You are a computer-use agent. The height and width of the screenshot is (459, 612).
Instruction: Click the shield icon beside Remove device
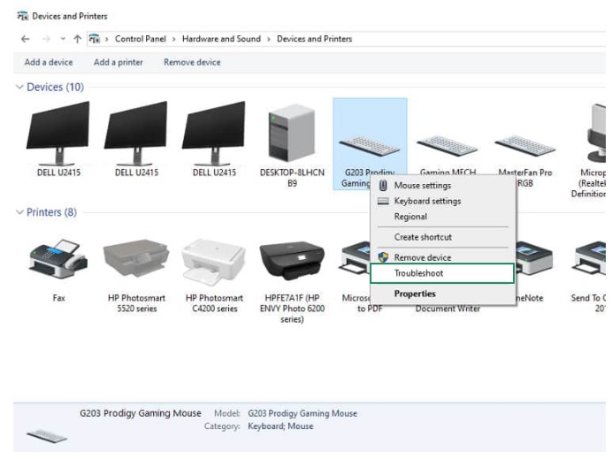[383, 257]
